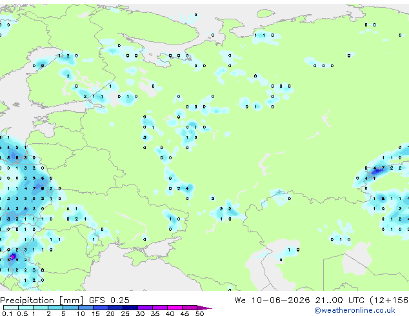This screenshot has width=409, height=316.
Task: Pick the 30–35 mm purple legend swatch
Action: point(145,308)
